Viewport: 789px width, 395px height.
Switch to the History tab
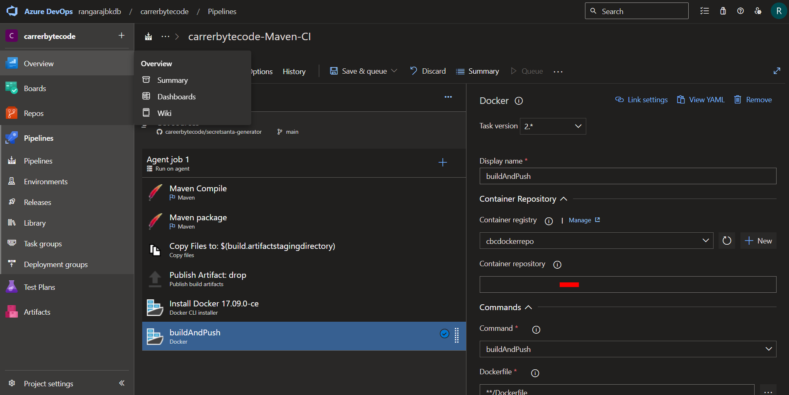[294, 71]
